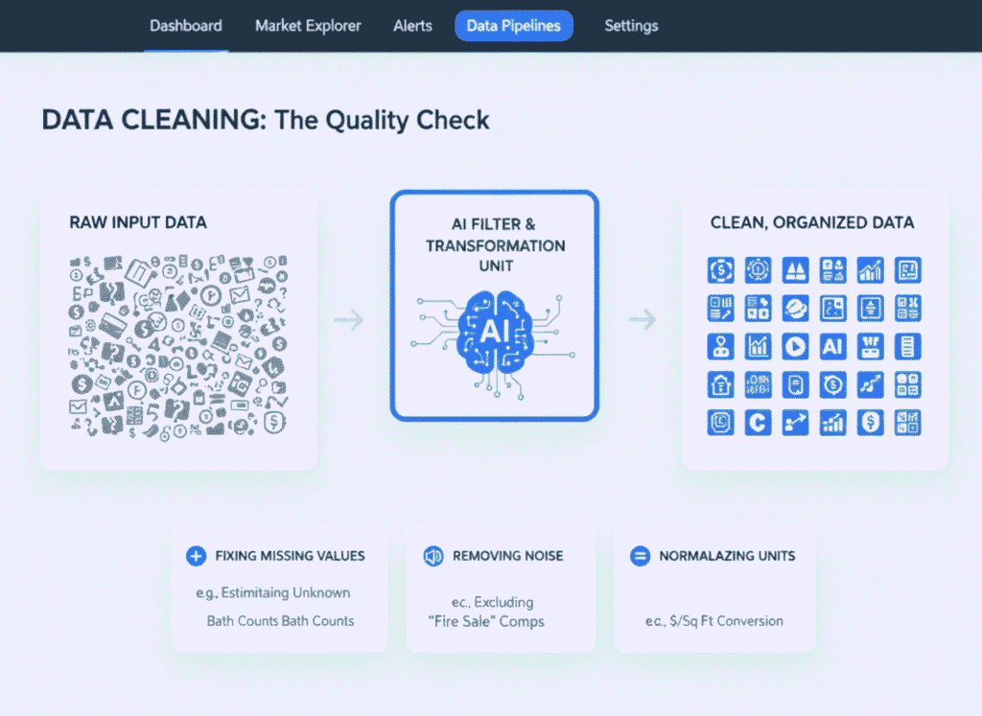The width and height of the screenshot is (982, 716).
Task: Click the planet globe icon in clean data grid
Action: tap(795, 308)
